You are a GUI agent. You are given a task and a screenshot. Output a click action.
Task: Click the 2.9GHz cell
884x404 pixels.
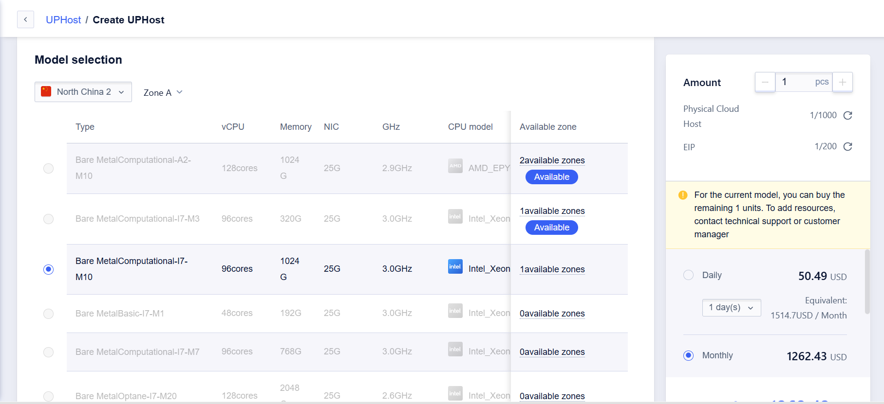(397, 168)
